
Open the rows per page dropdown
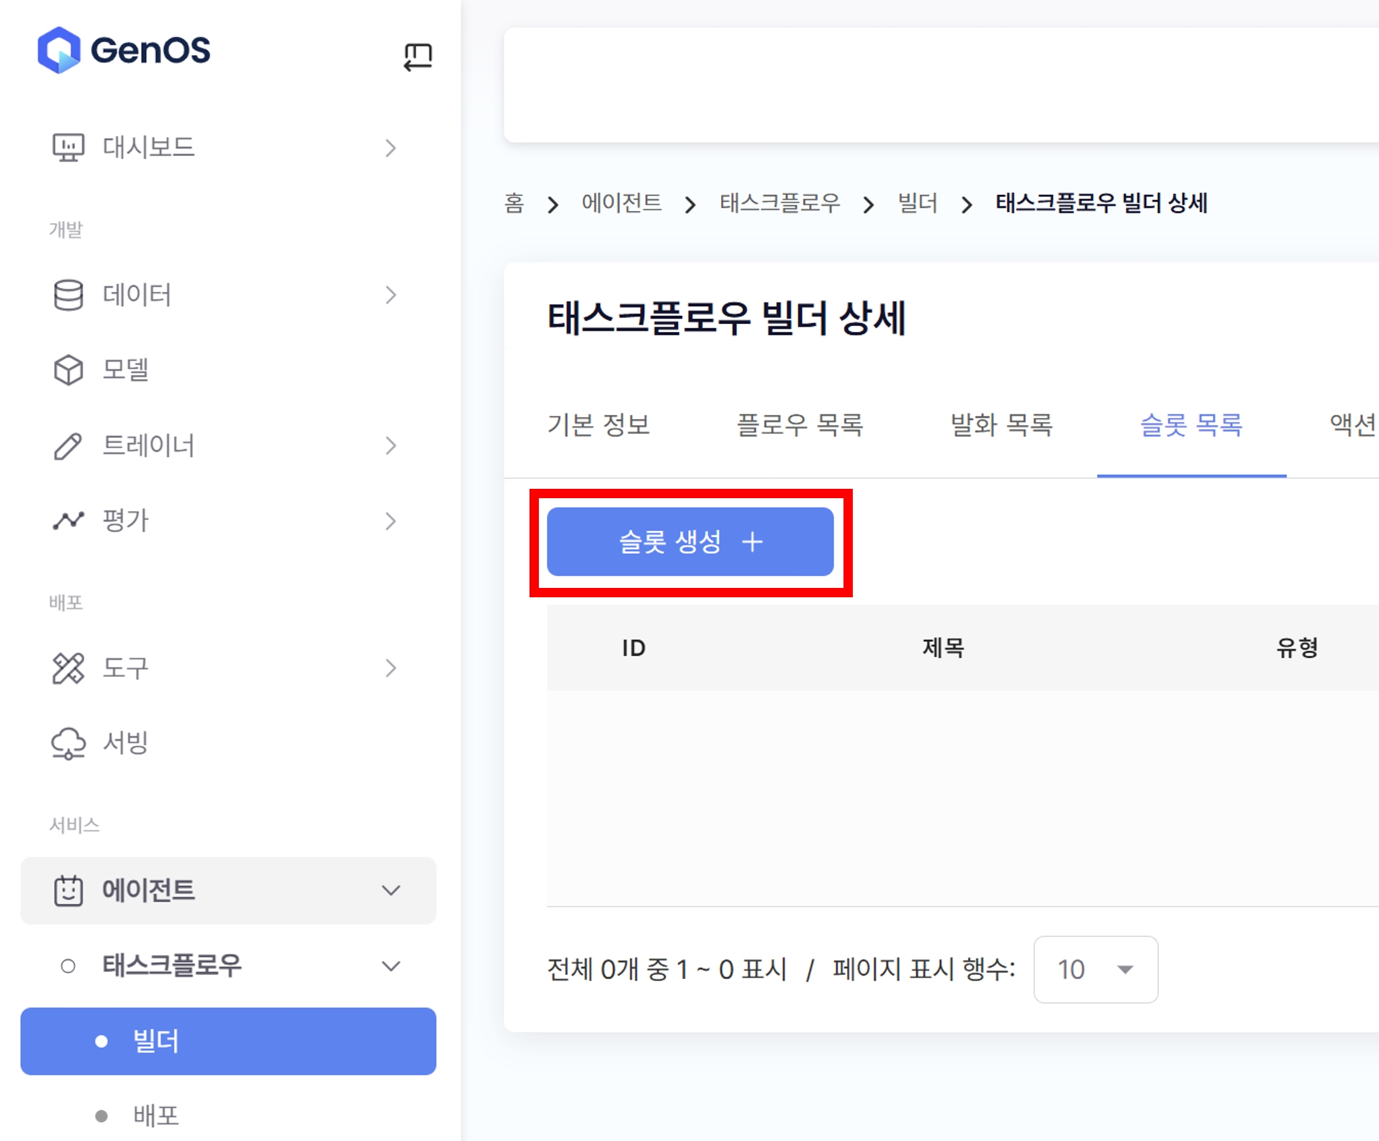pyautogui.click(x=1096, y=969)
